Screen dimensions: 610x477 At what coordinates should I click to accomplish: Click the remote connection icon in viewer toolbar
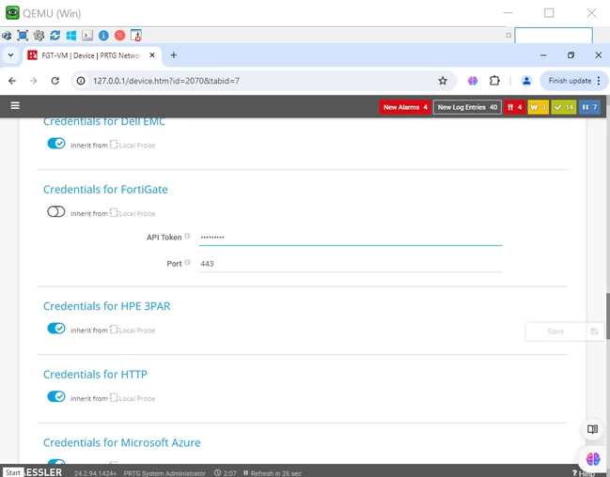point(7,36)
